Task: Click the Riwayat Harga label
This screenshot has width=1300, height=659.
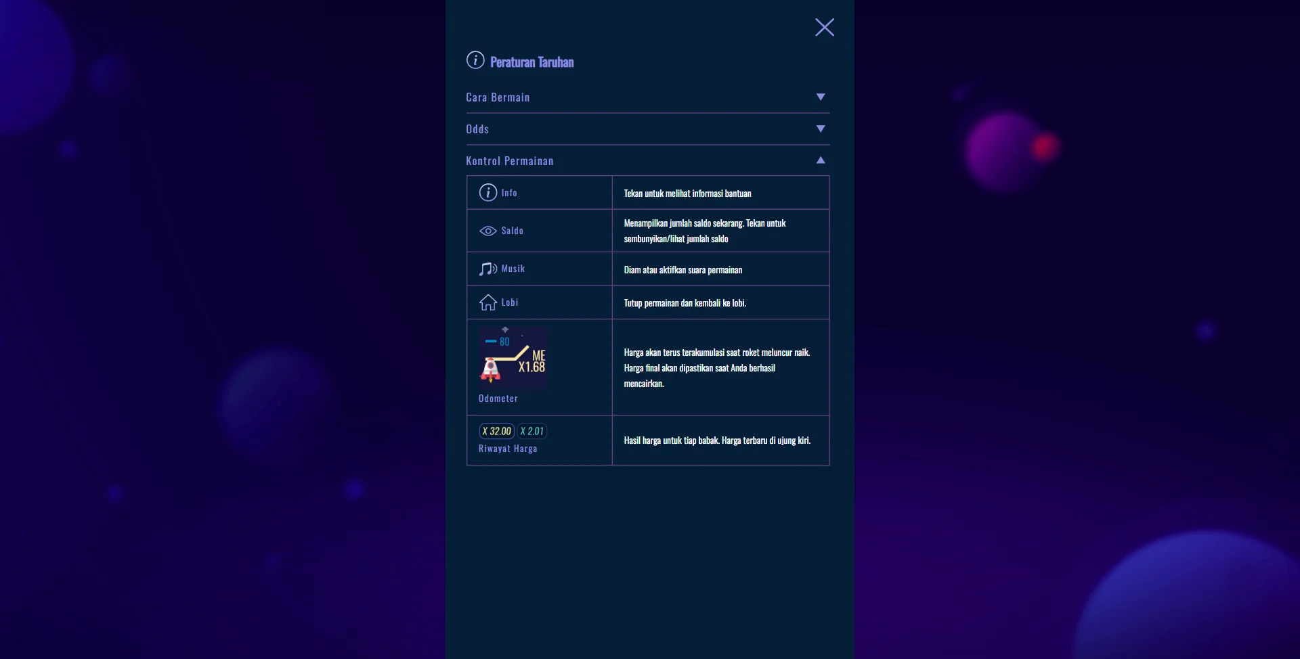Action: coord(508,449)
